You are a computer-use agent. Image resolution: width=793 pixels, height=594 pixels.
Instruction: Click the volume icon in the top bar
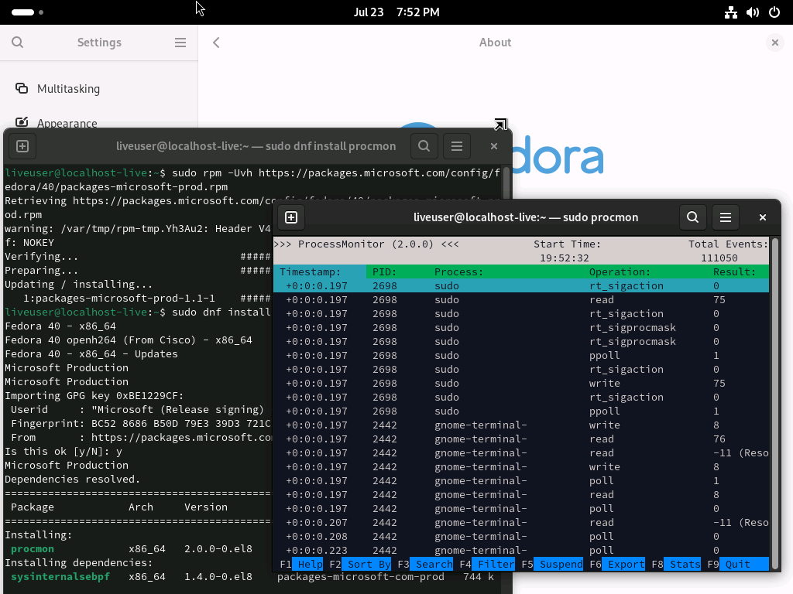[x=753, y=12]
